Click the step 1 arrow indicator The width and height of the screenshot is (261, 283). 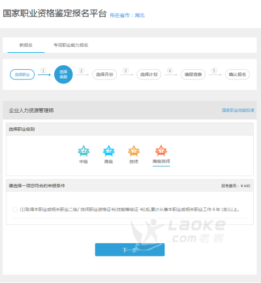44,72
